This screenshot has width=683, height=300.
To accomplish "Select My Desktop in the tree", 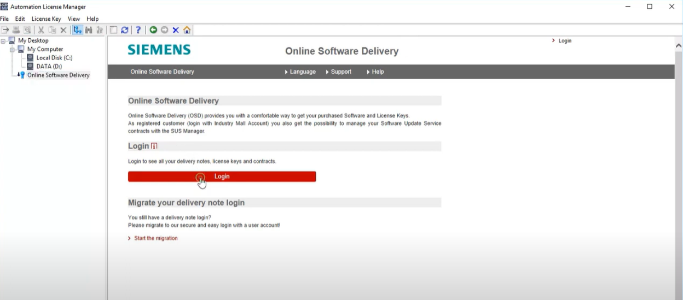I will click(x=33, y=40).
